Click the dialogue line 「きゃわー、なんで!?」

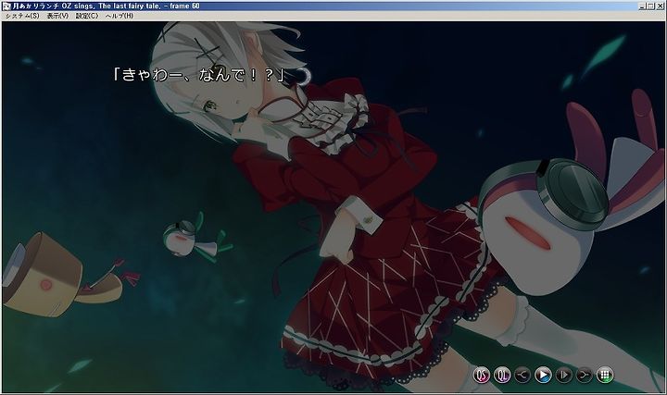point(198,75)
